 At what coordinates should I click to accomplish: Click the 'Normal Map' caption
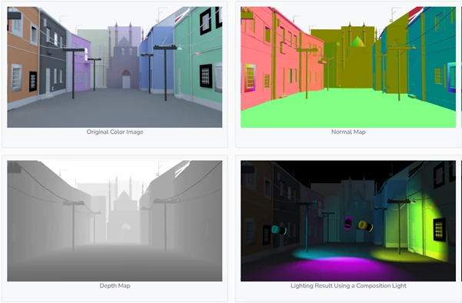(x=348, y=132)
